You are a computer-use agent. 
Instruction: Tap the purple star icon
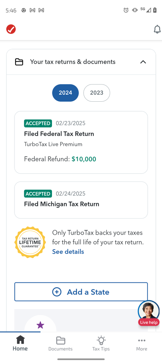pyautogui.click(x=40, y=325)
